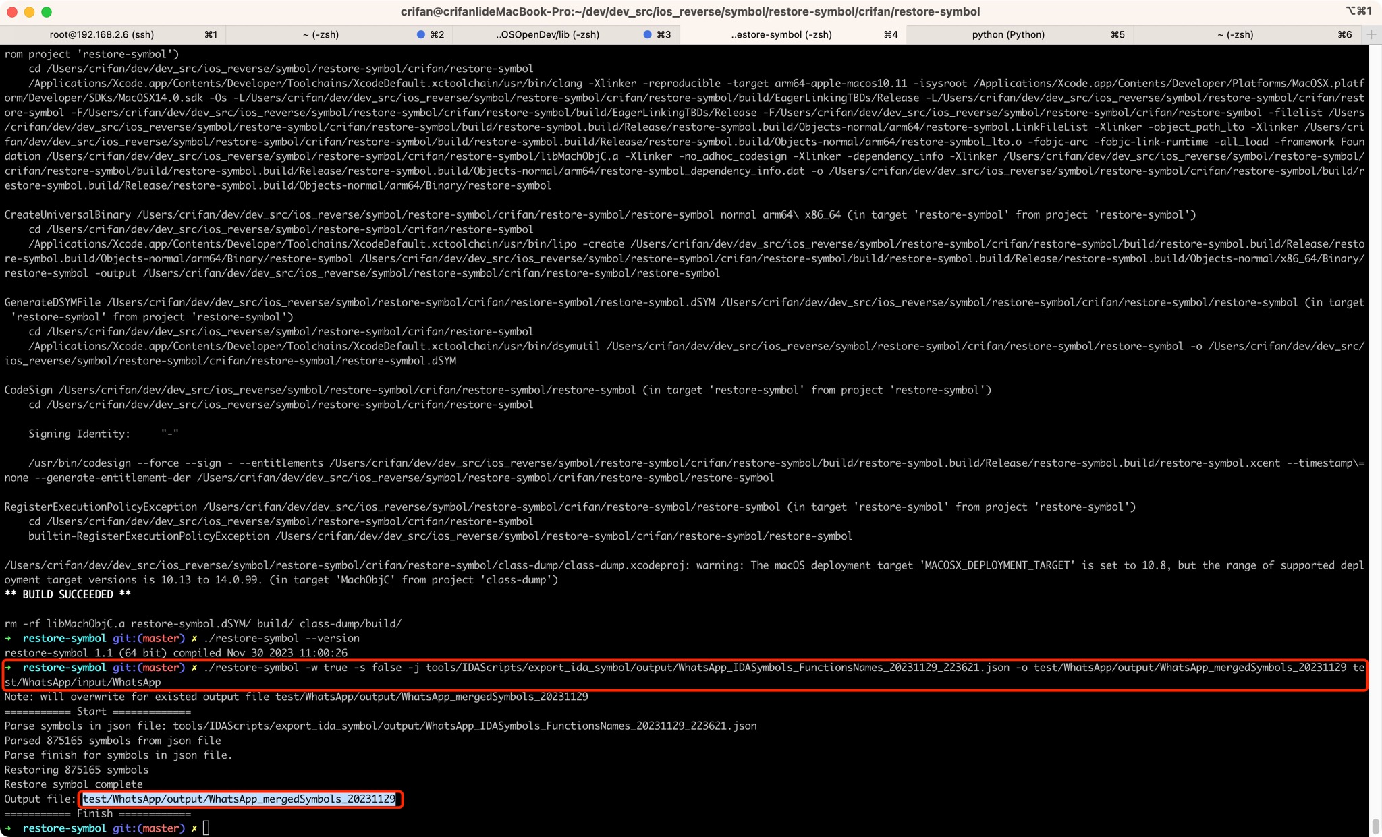This screenshot has height=837, width=1382.
Task: Open the python (Python) tab
Action: tap(1008, 34)
